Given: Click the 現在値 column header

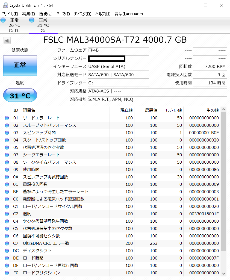Looking at the screenshot, I should pyautogui.click(x=122, y=110).
